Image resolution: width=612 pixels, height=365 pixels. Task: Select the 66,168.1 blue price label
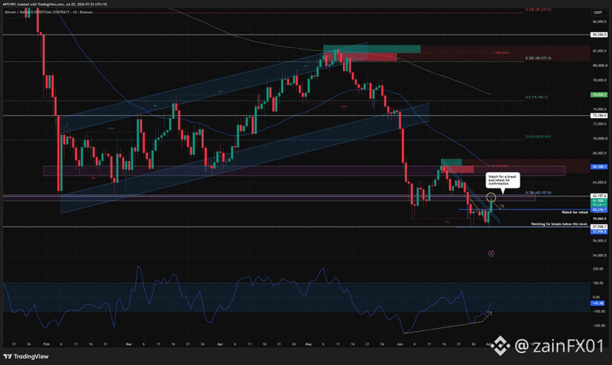599,167
